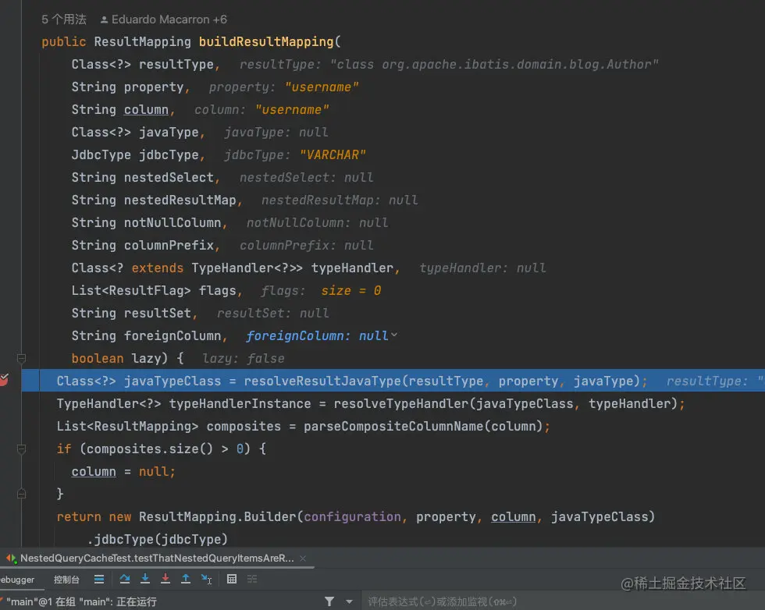Click the threads layout lines icon
Image resolution: width=765 pixels, height=610 pixels.
(x=99, y=579)
